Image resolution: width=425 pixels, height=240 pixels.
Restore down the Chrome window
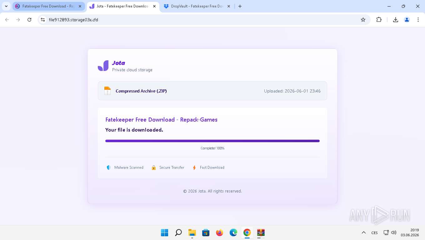[x=403, y=6]
